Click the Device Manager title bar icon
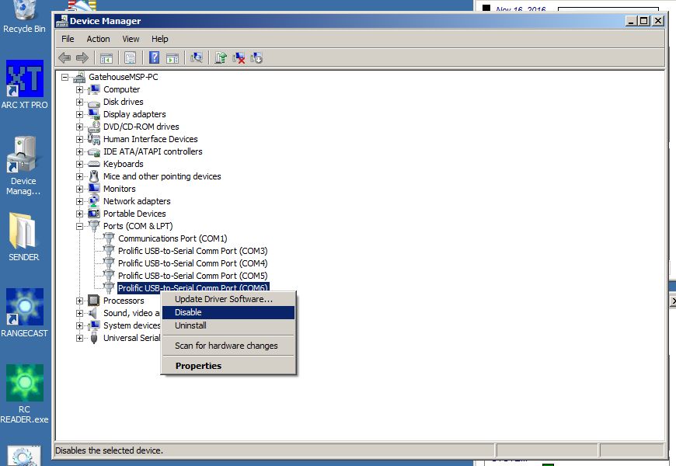 62,21
